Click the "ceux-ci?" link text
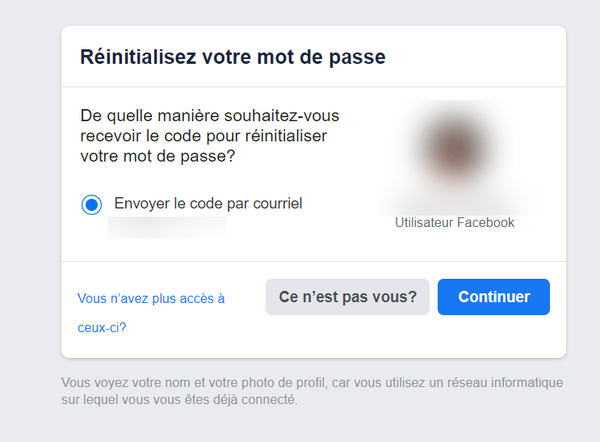This screenshot has height=442, width=600. (102, 328)
